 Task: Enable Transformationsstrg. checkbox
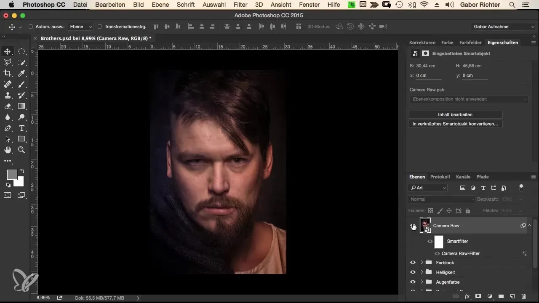tap(100, 27)
